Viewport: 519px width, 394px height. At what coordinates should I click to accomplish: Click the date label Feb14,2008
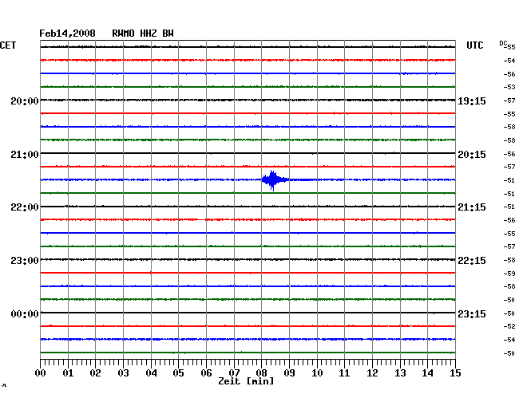coord(67,33)
